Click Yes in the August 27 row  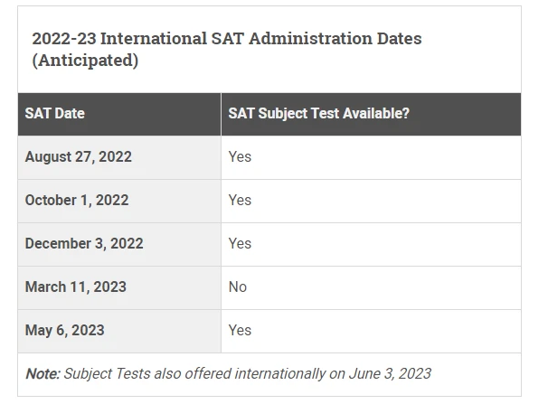coord(240,156)
